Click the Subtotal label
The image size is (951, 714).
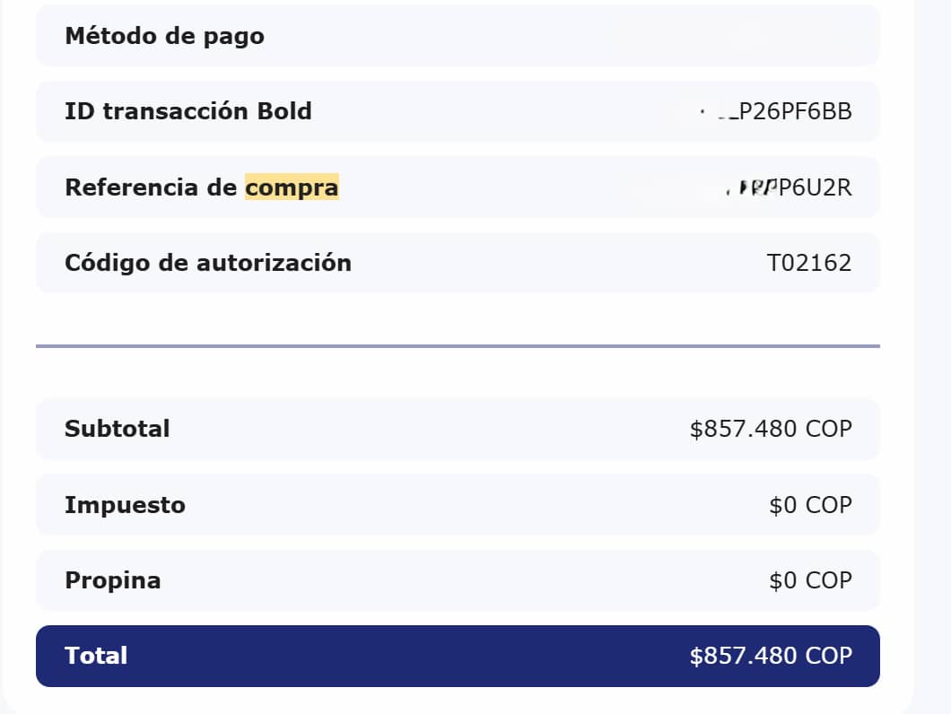click(117, 429)
